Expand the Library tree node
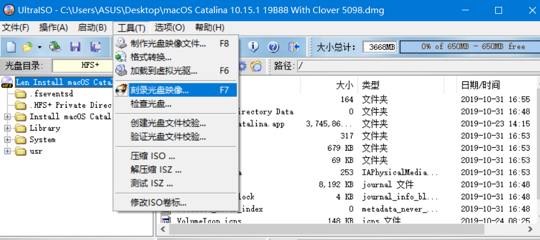This screenshot has width=540, height=240. 7,128
